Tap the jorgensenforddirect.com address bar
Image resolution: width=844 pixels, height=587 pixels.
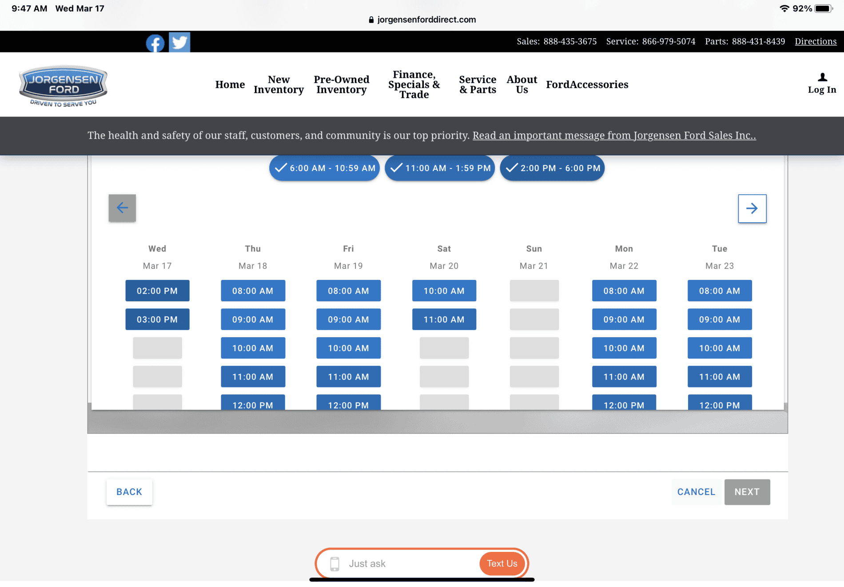tap(422, 20)
